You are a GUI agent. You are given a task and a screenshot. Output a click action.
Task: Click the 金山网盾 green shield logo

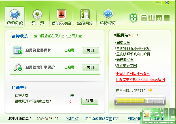pos(133,18)
